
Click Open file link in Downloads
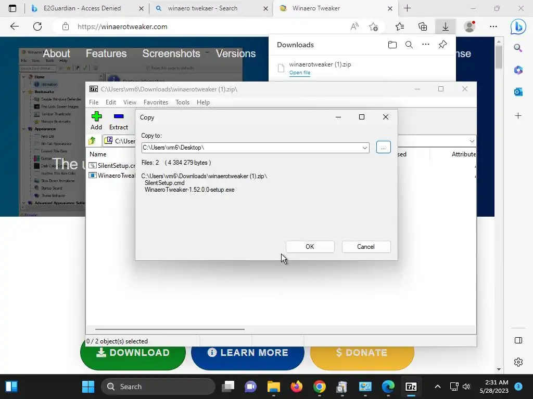click(x=299, y=73)
